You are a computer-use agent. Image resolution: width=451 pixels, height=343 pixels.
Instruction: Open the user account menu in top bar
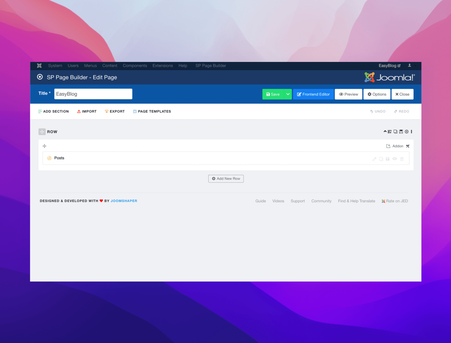coord(410,66)
